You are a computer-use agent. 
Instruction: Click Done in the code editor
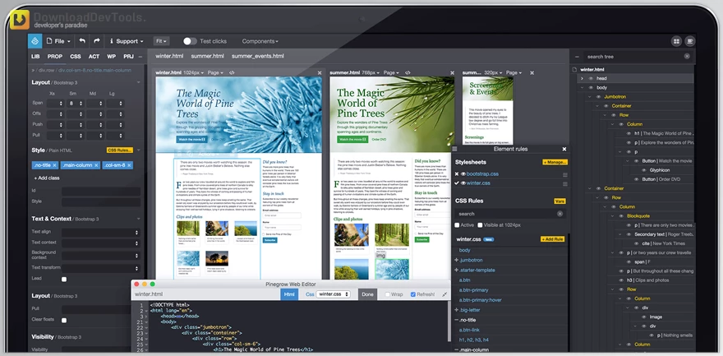(367, 294)
